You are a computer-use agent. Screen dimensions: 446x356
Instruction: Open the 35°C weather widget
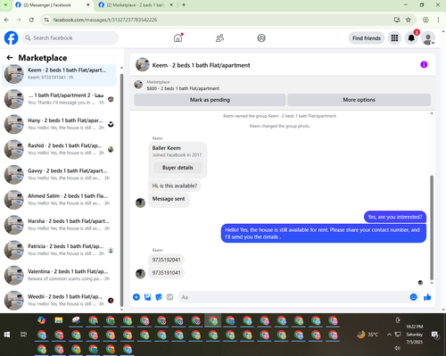pos(368,335)
